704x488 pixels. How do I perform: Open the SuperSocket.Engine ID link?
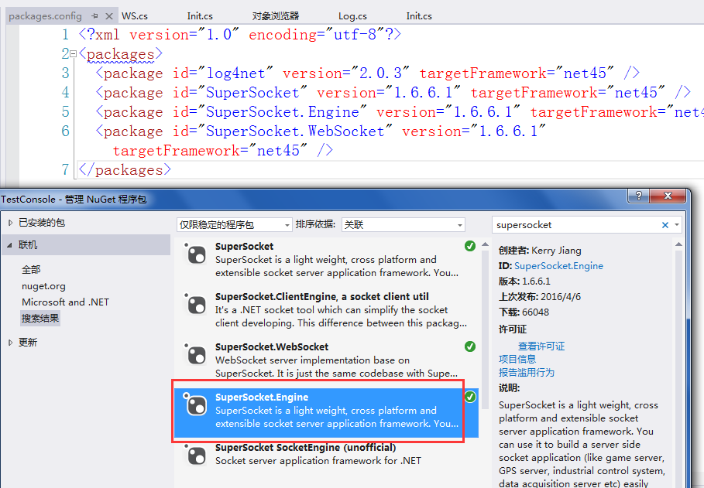[558, 266]
